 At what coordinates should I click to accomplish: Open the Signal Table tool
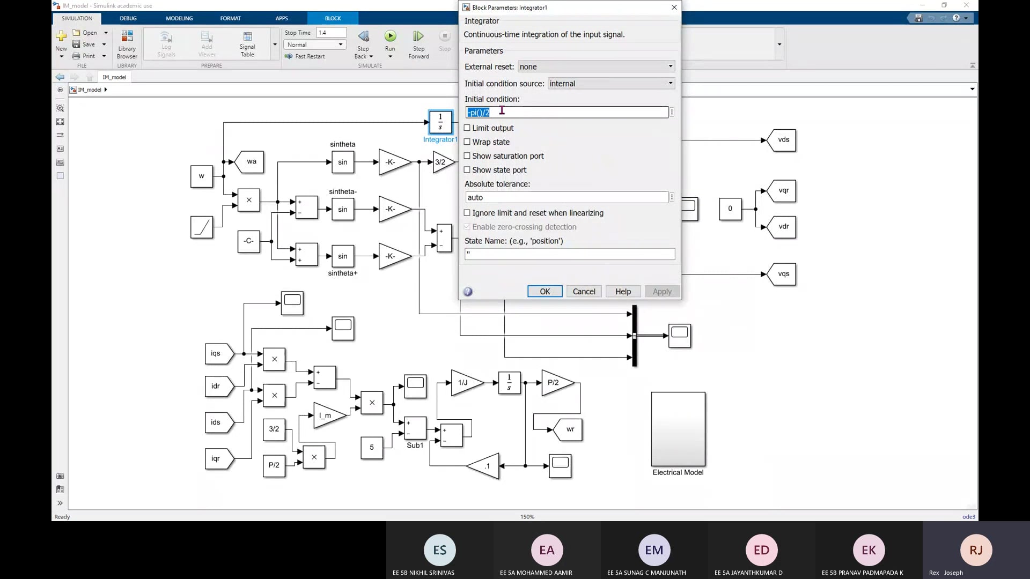pos(247,44)
